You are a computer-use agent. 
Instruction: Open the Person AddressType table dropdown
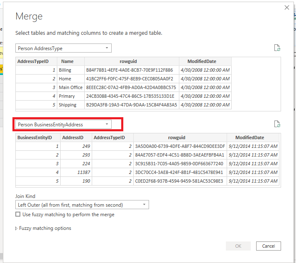[x=64, y=48]
